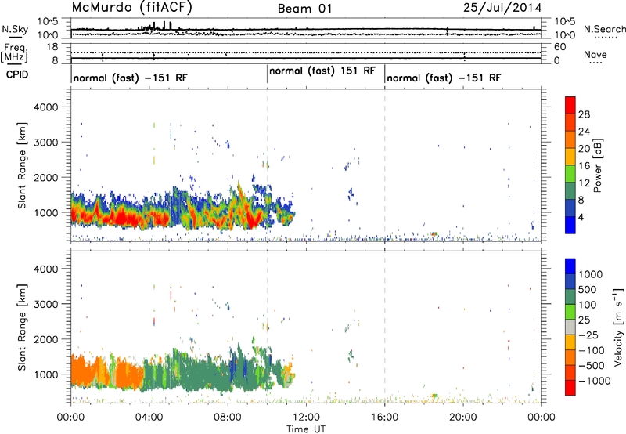The width and height of the screenshot is (626, 434).
Task: Click the "60" Nave axis tick
Action: (559, 47)
